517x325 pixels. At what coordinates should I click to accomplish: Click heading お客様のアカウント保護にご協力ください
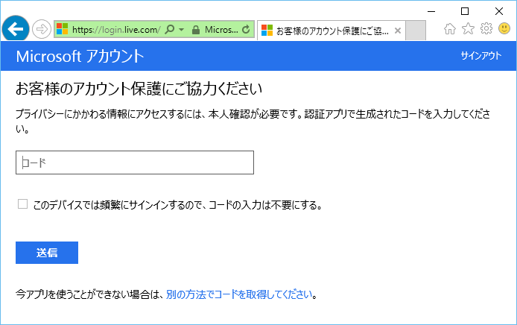click(x=139, y=89)
